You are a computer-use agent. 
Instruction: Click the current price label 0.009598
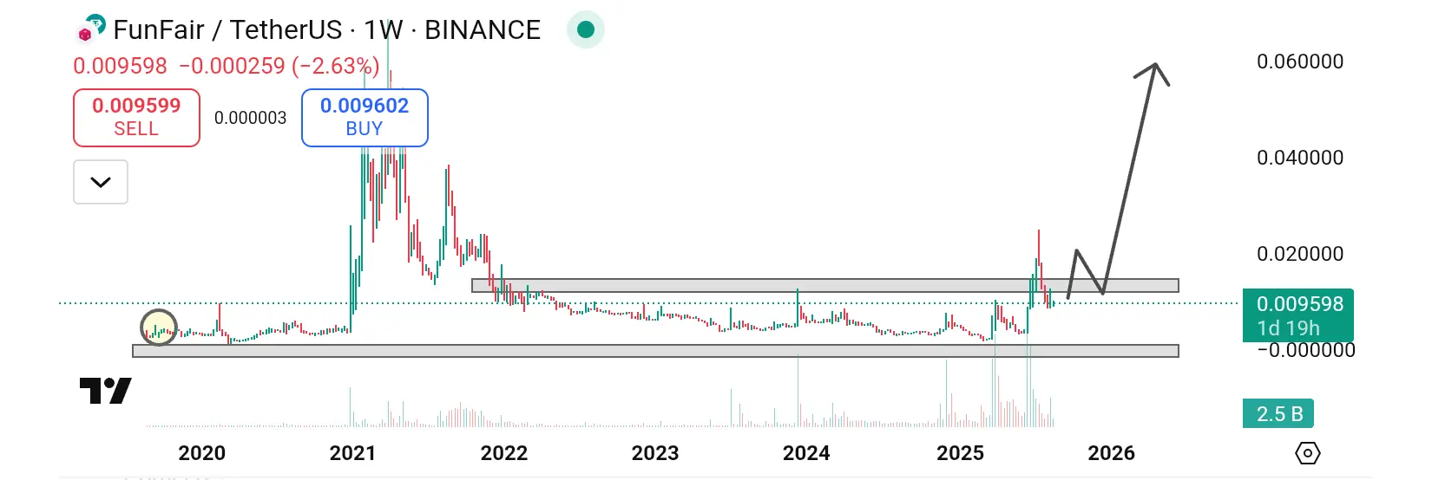(1298, 315)
